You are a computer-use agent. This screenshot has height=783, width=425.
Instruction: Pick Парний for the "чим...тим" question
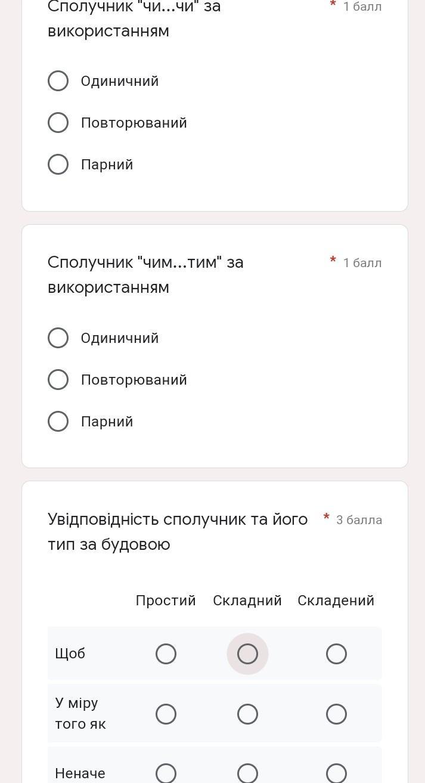click(x=58, y=422)
